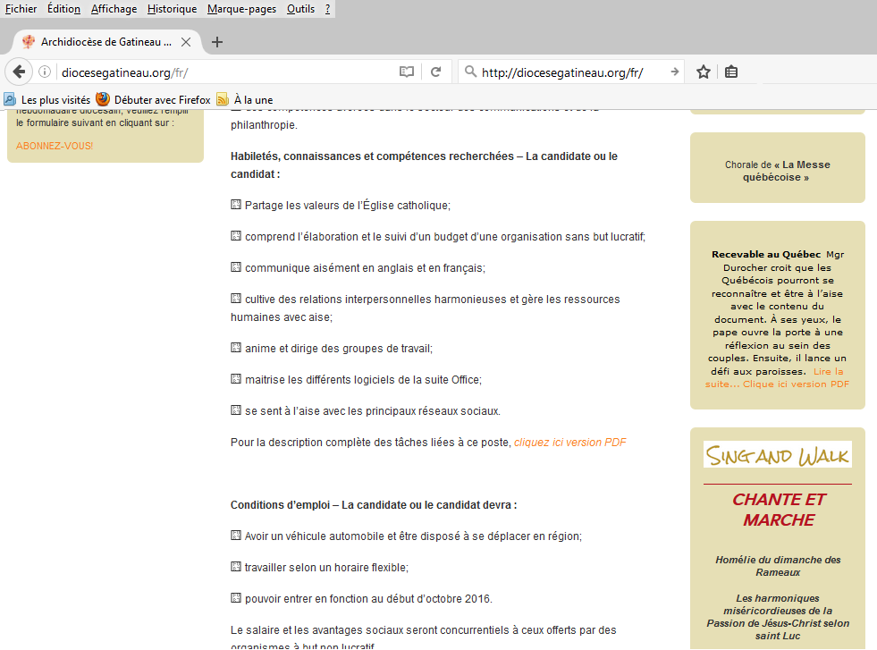Click the Recevable au Québec bold text
This screenshot has width=877, height=650.
pyautogui.click(x=766, y=255)
